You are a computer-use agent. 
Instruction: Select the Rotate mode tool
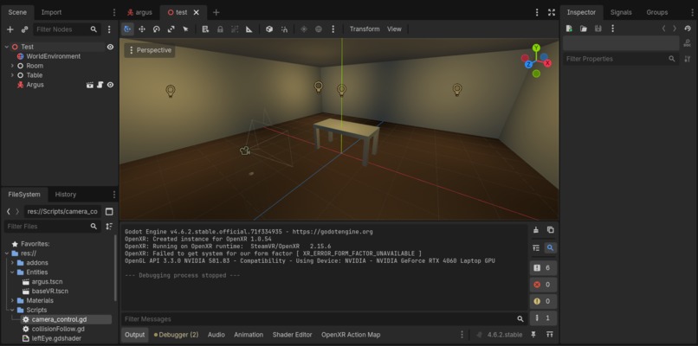click(x=156, y=29)
